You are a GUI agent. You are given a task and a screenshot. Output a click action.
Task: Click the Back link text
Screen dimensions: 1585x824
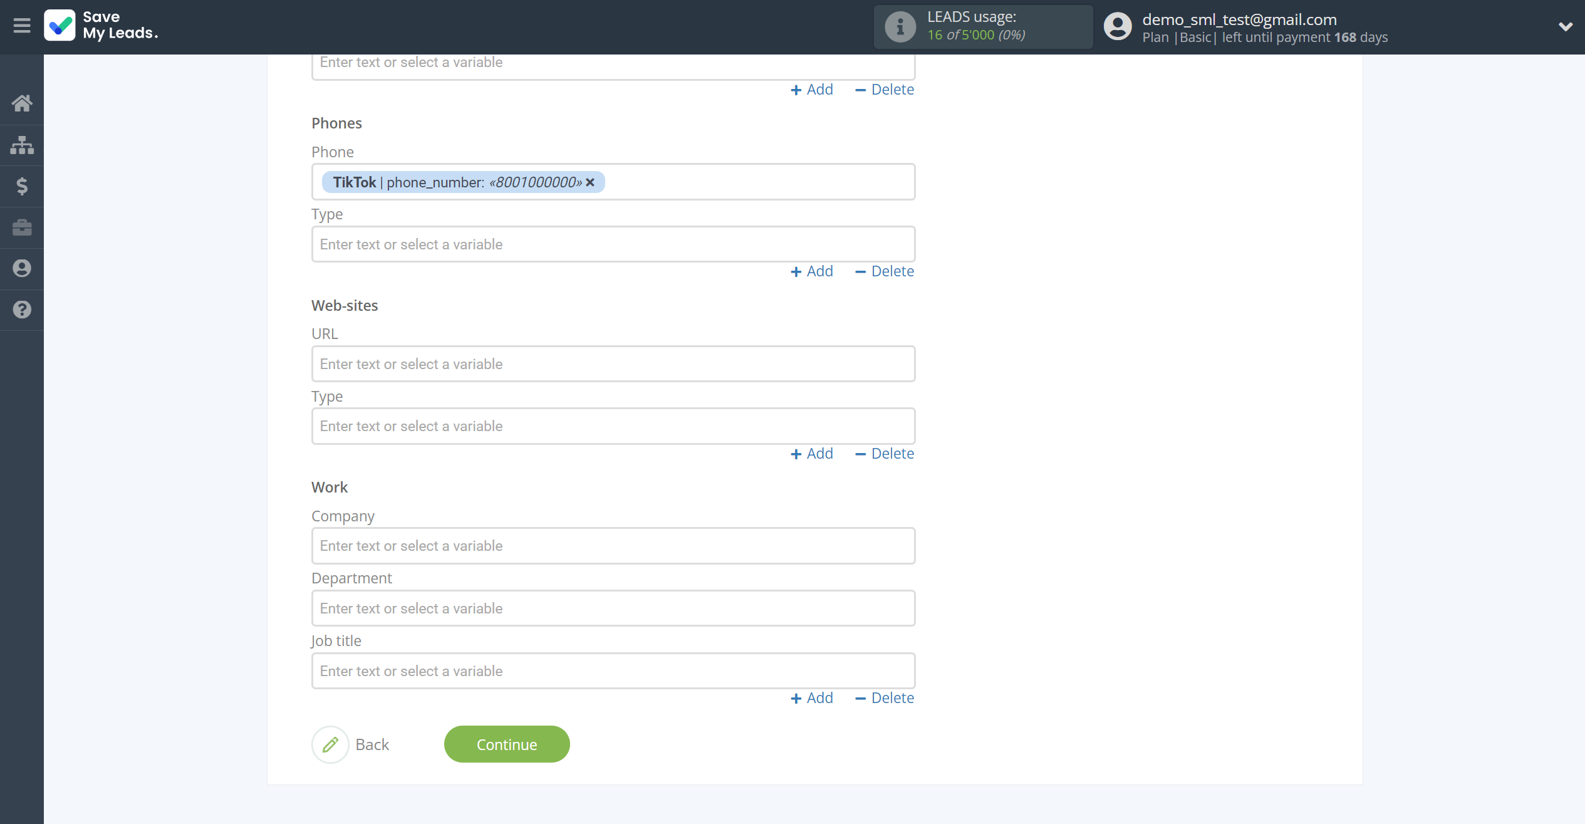click(x=372, y=744)
